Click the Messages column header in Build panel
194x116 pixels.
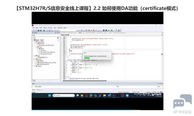[38, 87]
